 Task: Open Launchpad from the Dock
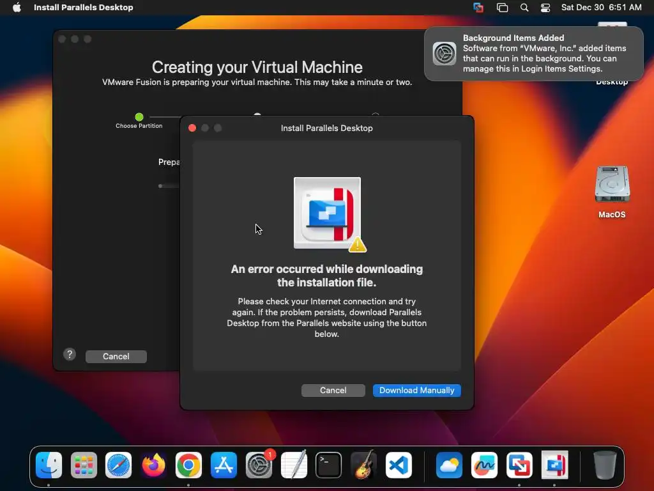(x=84, y=465)
